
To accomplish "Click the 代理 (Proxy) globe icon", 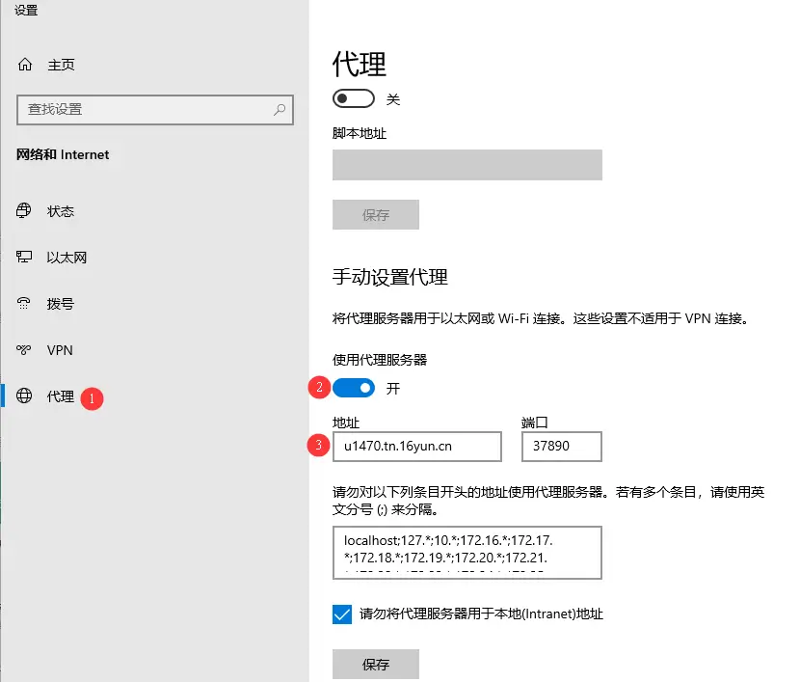I will coord(24,396).
